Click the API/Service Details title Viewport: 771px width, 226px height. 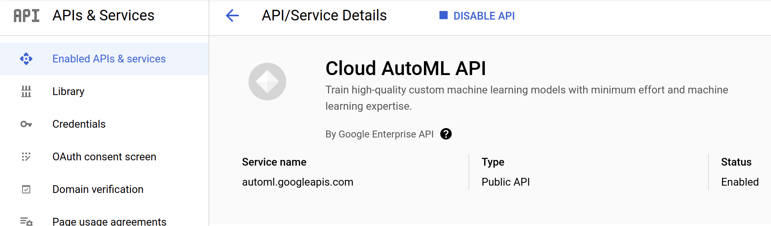click(x=324, y=16)
